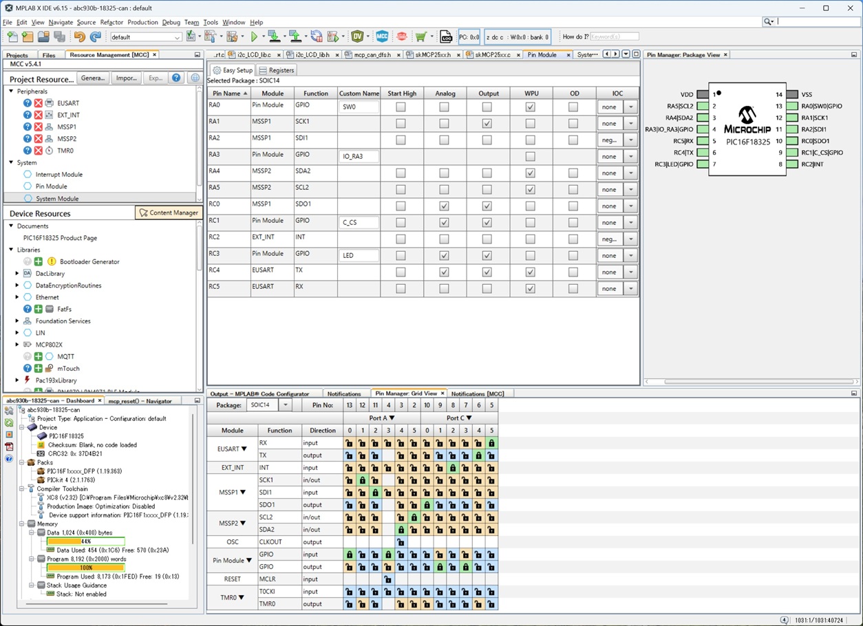Lock RA5 pin for MSSP2 SCL2 in grid
The image size is (863, 626).
[x=414, y=517]
